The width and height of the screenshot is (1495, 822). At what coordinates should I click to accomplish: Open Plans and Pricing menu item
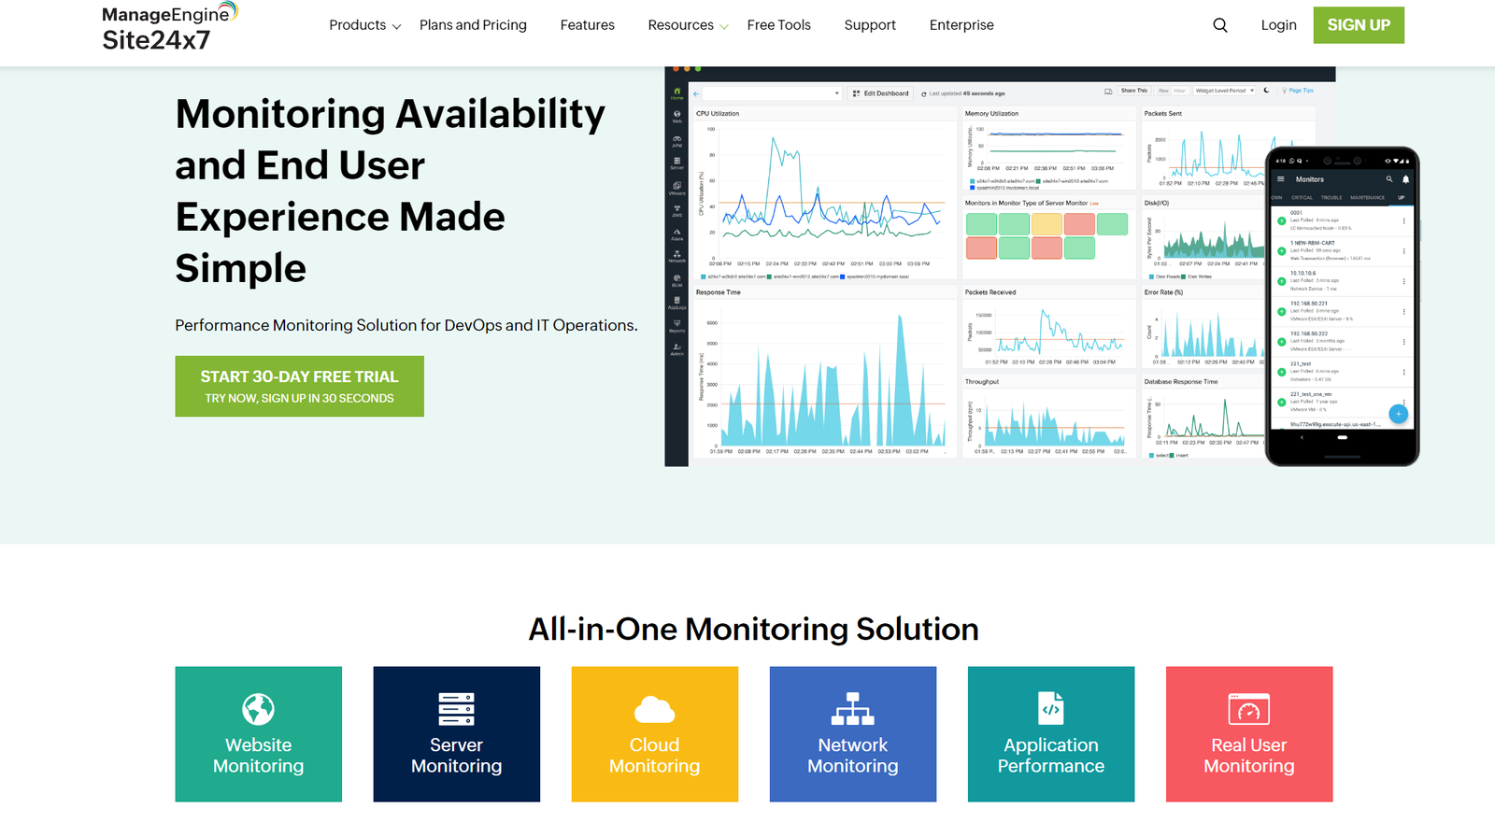point(473,25)
